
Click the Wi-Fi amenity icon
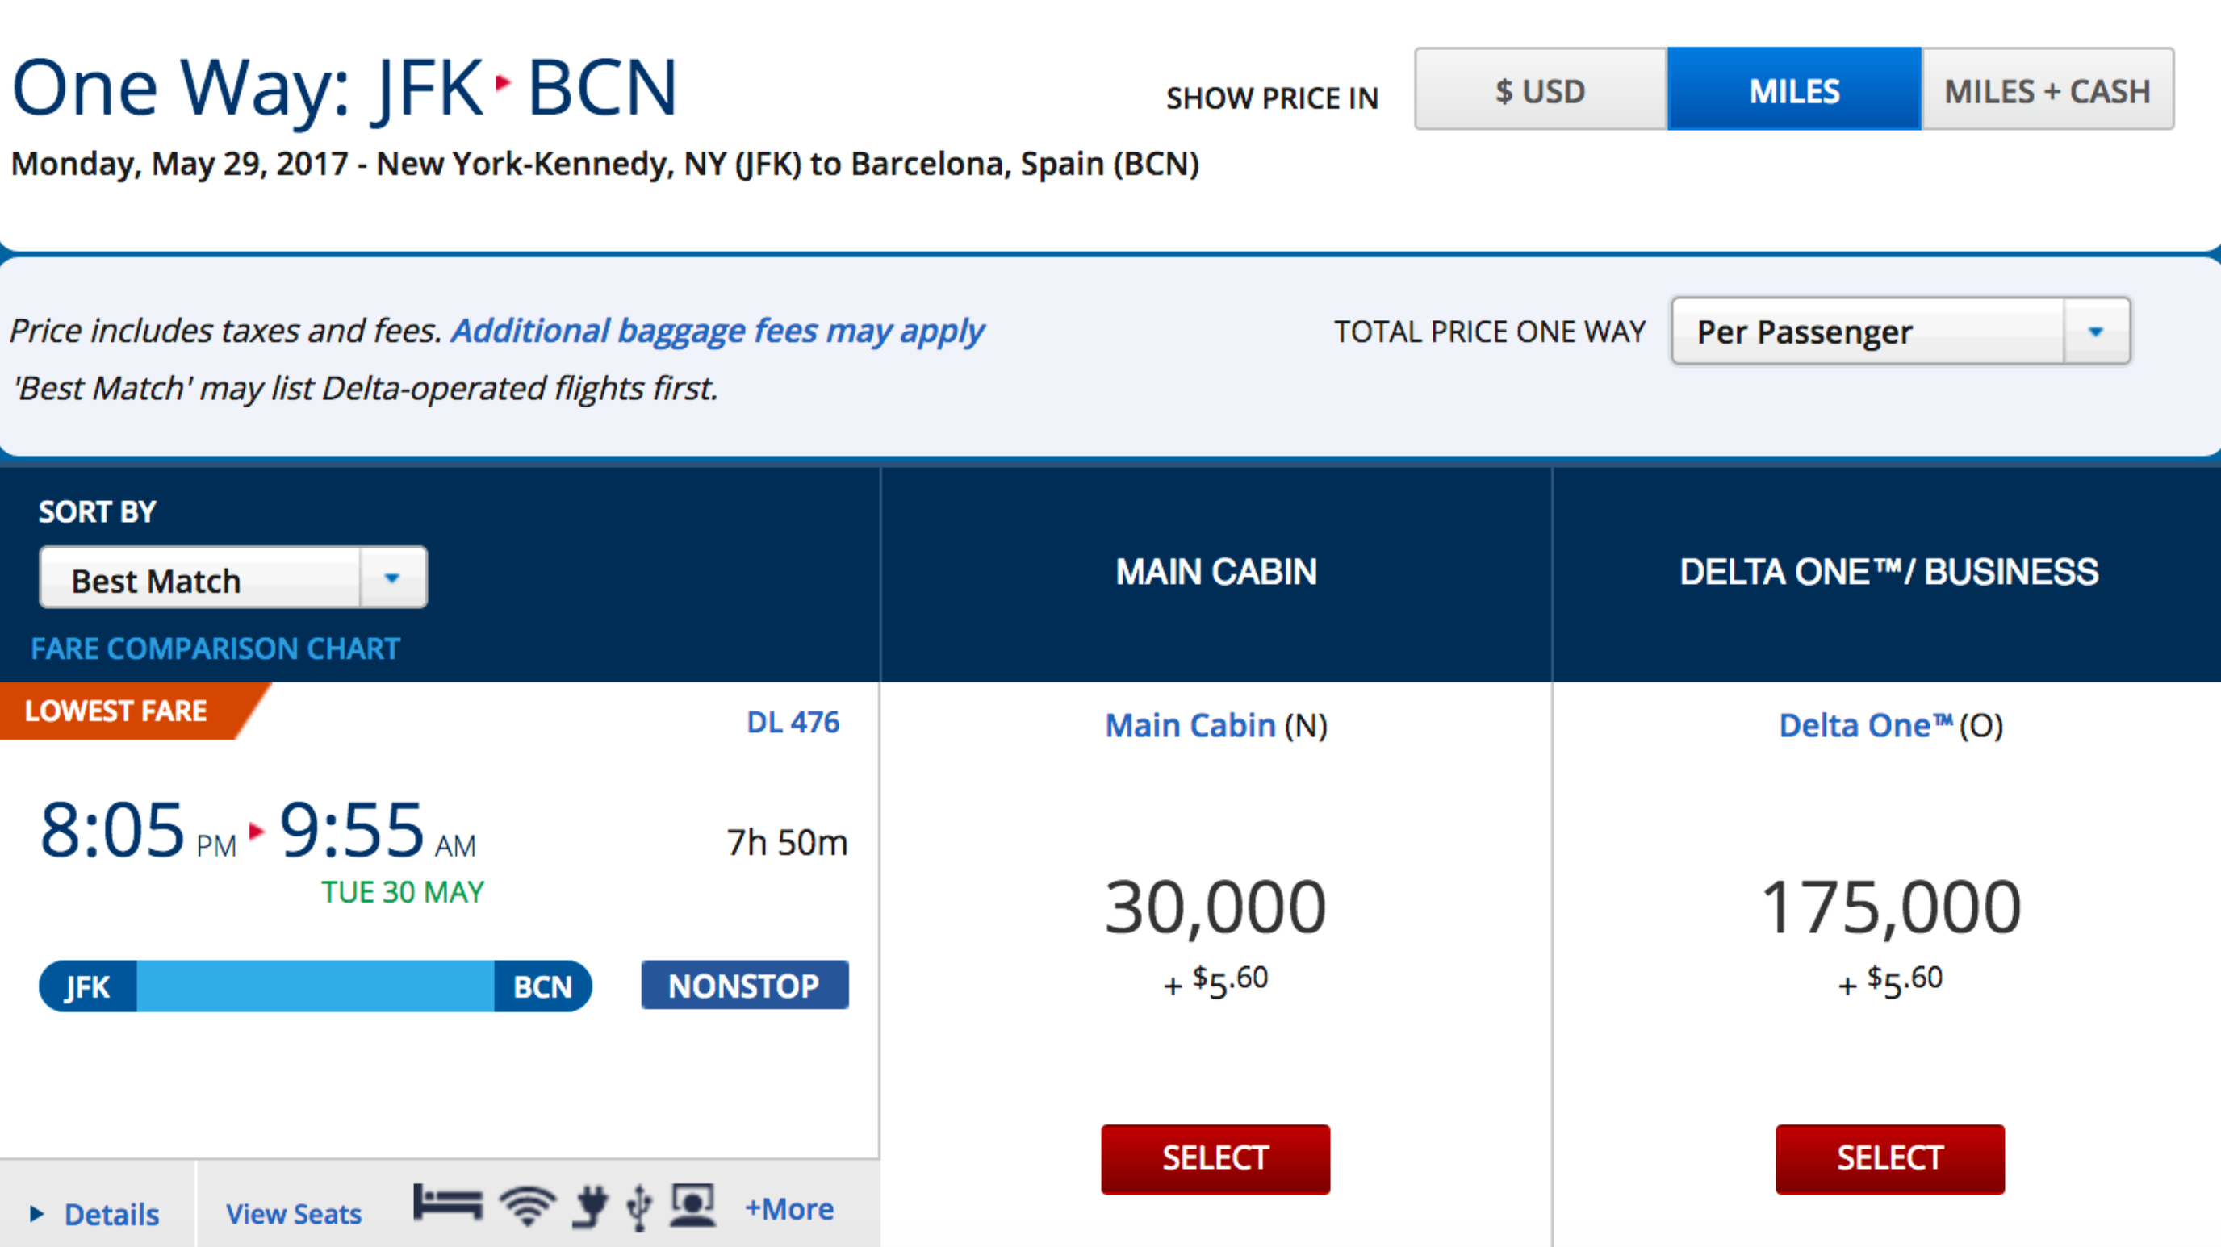point(528,1206)
